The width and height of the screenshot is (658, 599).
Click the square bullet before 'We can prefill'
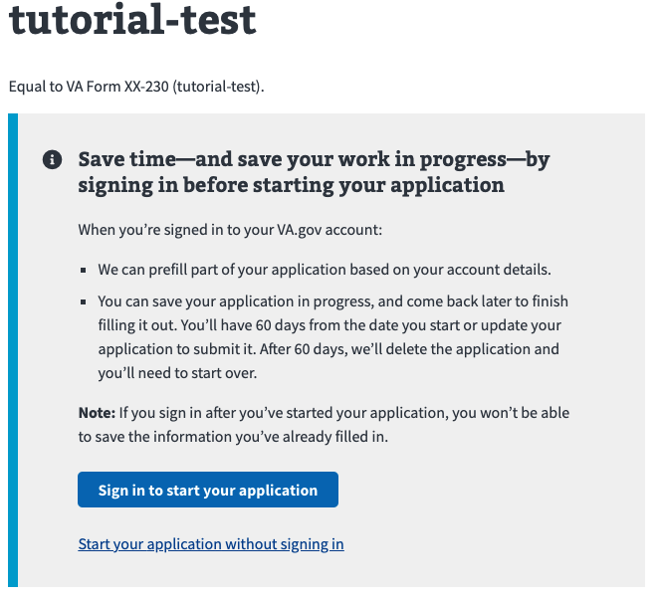point(85,271)
